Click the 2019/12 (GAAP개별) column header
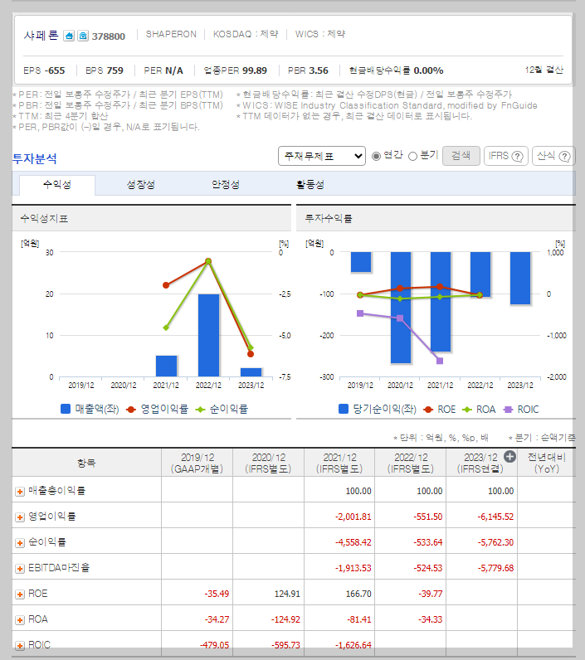 pos(197,463)
